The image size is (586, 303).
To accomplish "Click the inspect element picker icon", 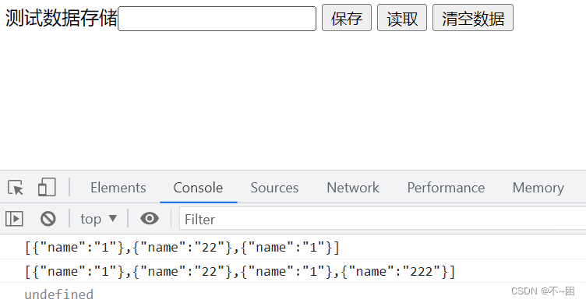I will [x=16, y=187].
